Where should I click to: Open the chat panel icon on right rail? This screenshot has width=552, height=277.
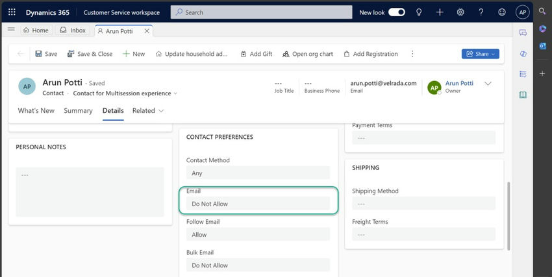pyautogui.click(x=523, y=32)
